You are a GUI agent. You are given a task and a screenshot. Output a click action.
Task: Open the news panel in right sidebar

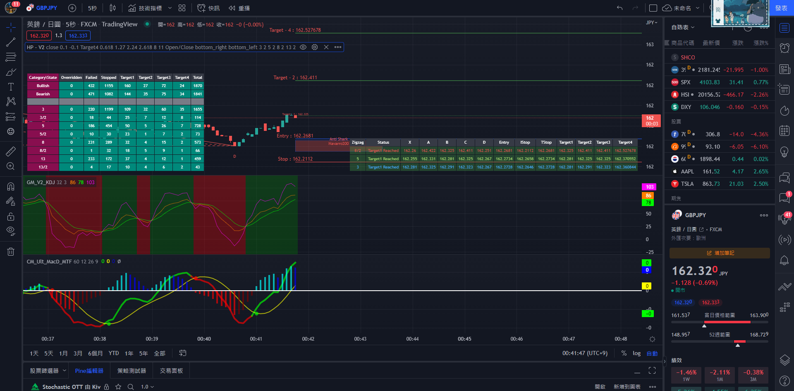click(784, 69)
